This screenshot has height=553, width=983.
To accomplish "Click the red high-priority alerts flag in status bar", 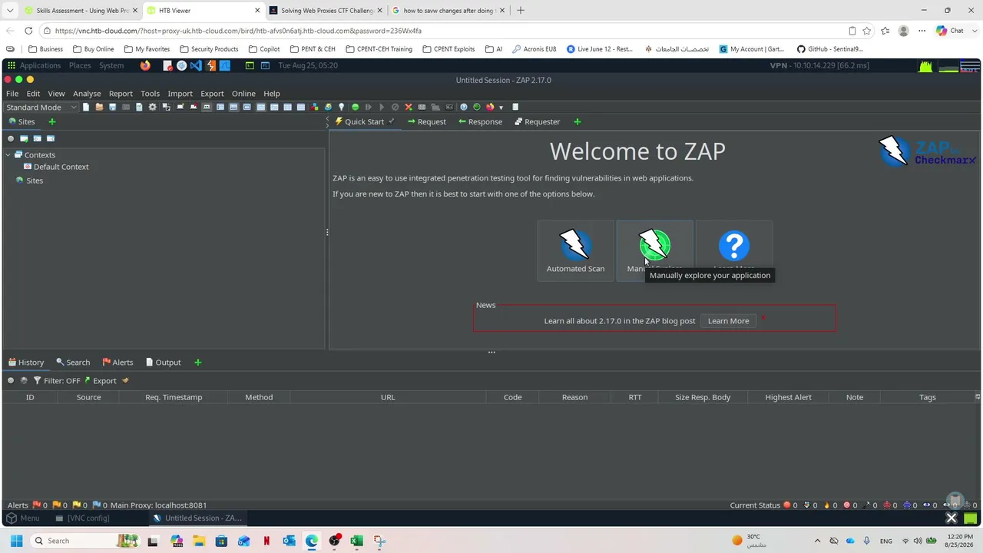I will 37,505.
